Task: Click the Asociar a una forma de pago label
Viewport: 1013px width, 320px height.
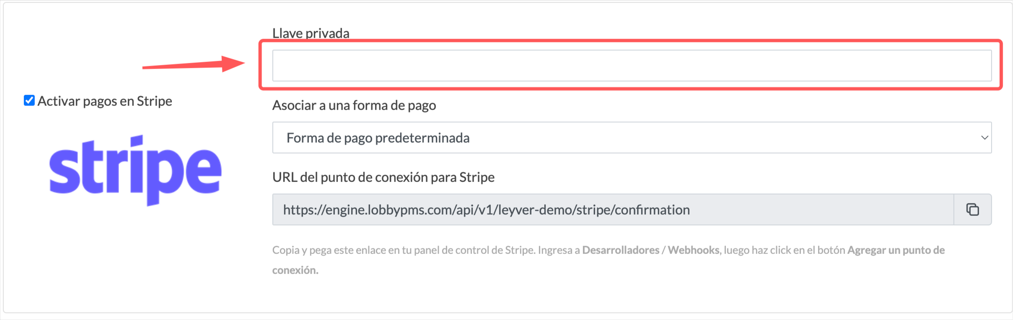Action: [x=354, y=105]
